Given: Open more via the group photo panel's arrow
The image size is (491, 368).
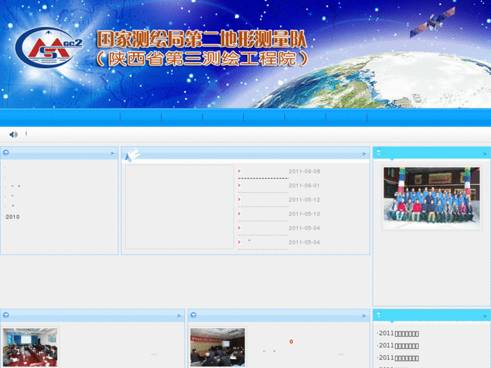Looking at the screenshot, I should click(485, 153).
